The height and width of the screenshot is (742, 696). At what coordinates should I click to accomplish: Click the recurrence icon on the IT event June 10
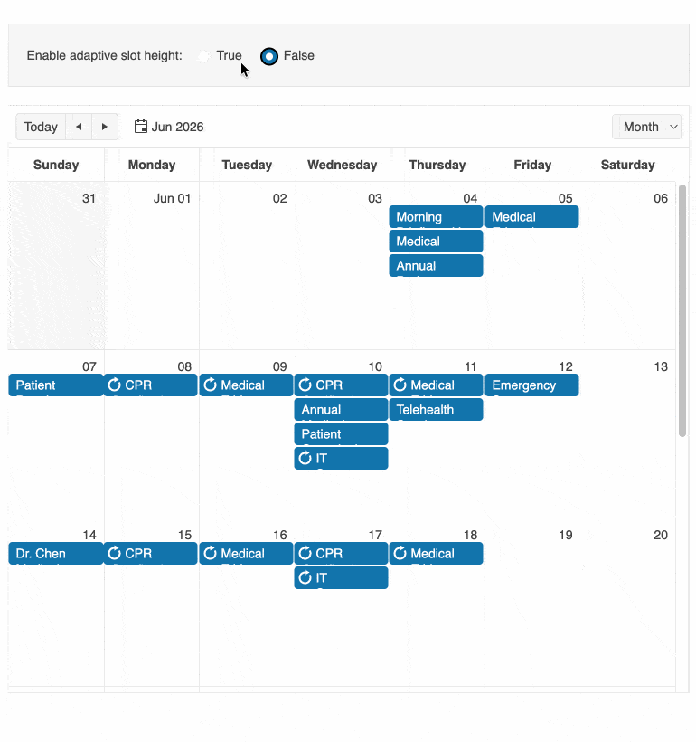tap(305, 458)
